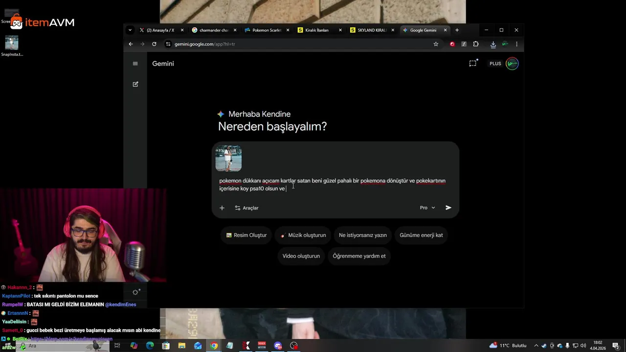Expand the tab search dropdown arrow

[130, 30]
